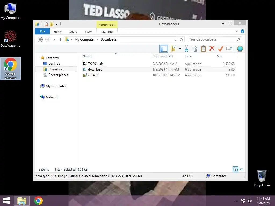
Task: Open the folder options dropdown arrow
Action: 180,49
